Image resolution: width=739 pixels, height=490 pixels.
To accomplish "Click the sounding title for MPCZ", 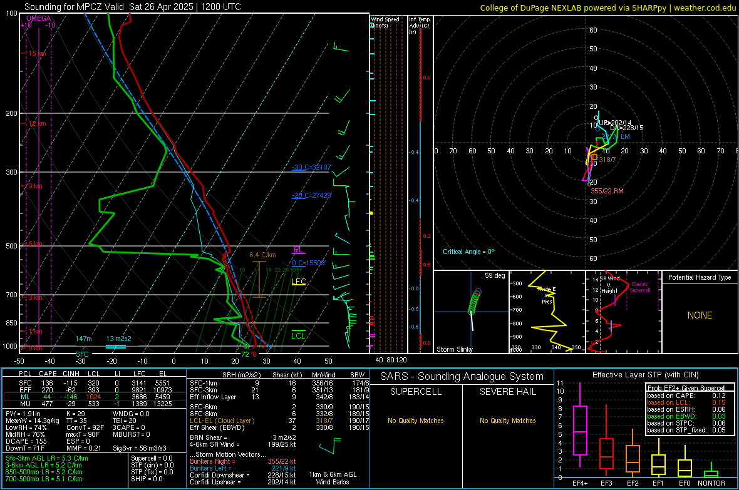I will (132, 7).
